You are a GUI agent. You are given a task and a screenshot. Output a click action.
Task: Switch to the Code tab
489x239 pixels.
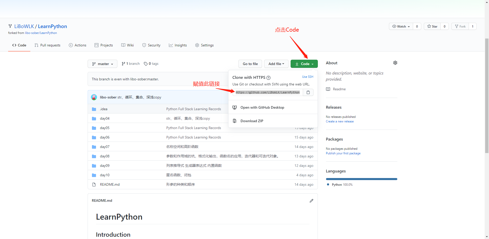(x=19, y=45)
